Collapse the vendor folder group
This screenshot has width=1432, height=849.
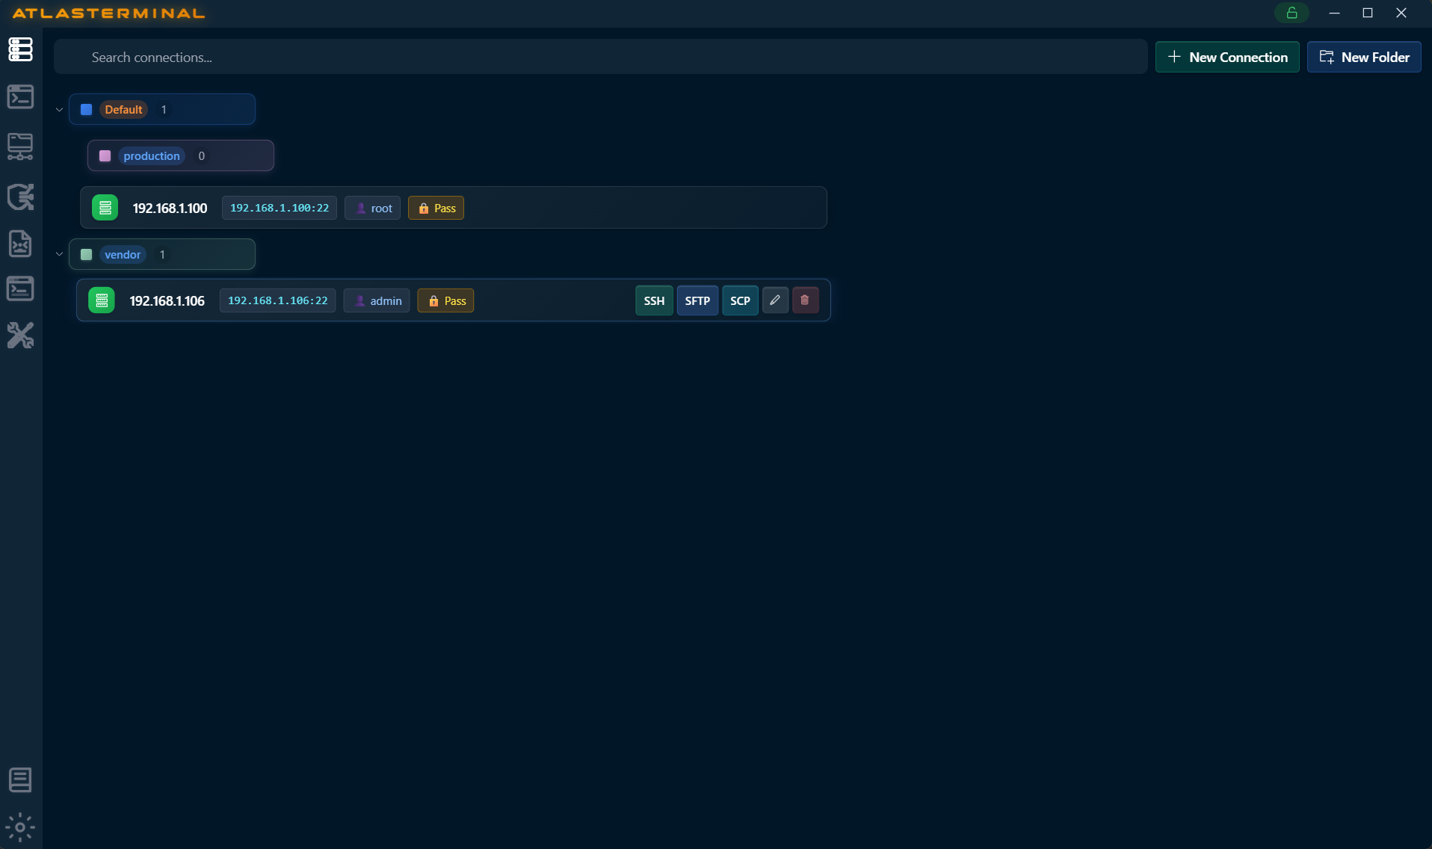point(59,254)
